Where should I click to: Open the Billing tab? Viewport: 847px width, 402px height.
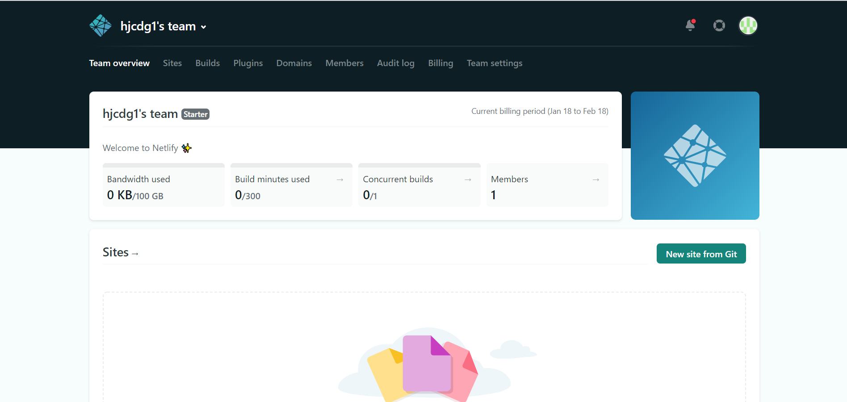[x=440, y=63]
